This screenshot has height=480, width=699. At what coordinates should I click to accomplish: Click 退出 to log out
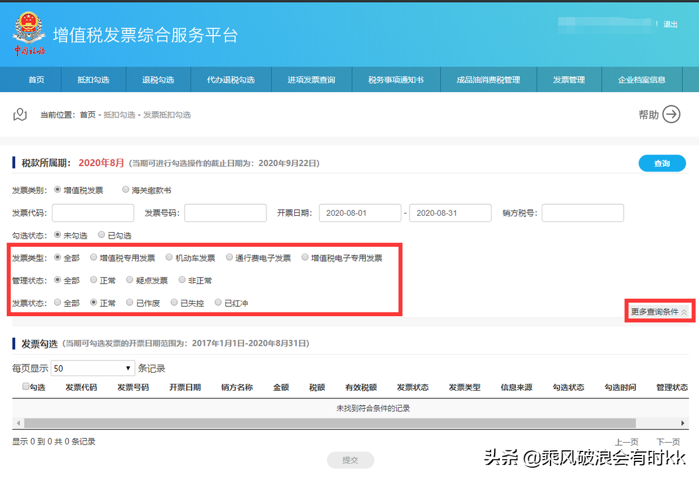point(669,24)
